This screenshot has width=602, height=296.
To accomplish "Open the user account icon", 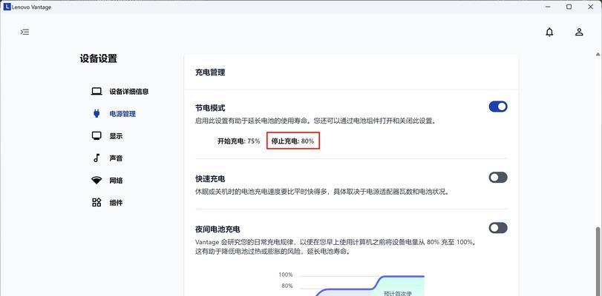I will pyautogui.click(x=579, y=32).
